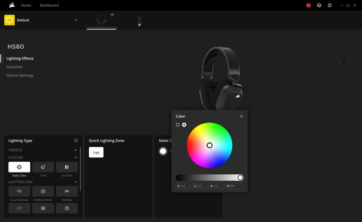Open the Home tab
Viewport: 362px width, 222px height.
point(26,5)
